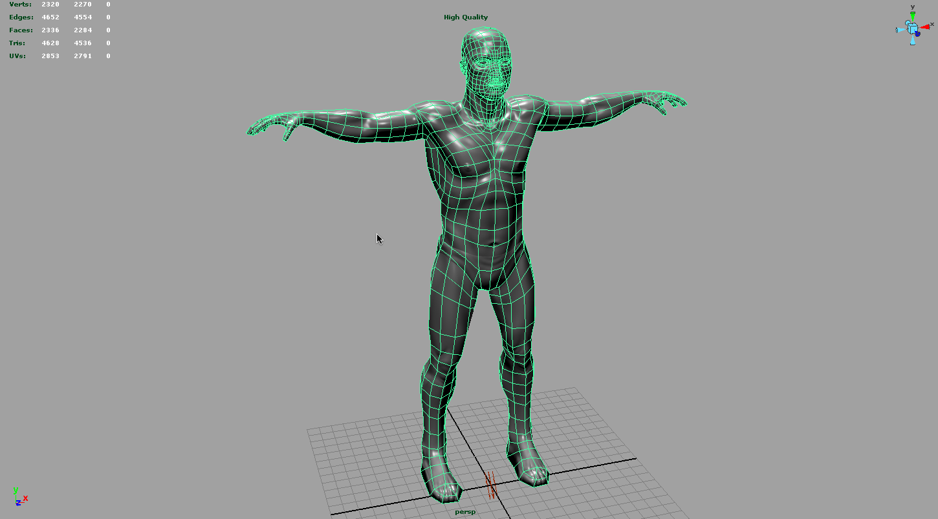Select the Verts heads-up display label
This screenshot has width=938, height=519.
point(19,4)
